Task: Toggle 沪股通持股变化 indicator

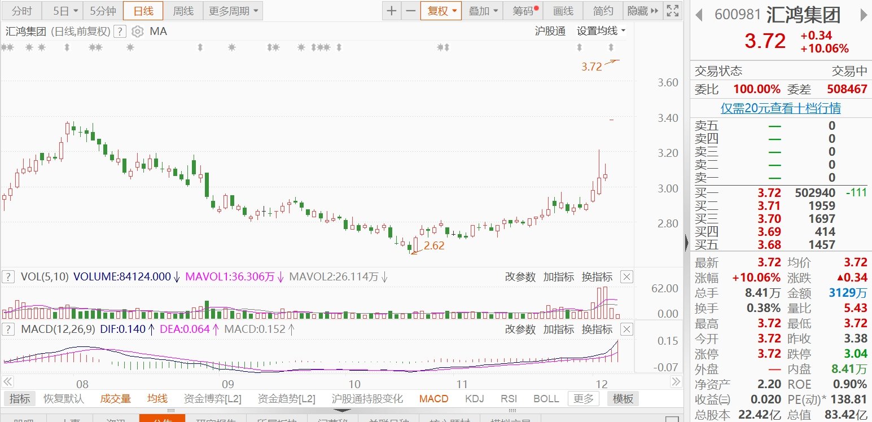Action: tap(367, 399)
